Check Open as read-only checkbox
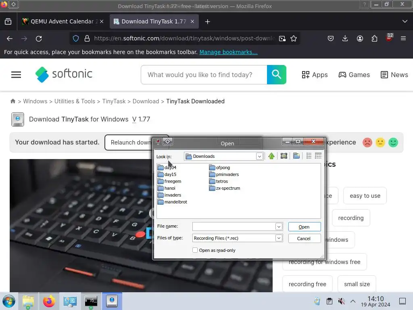 (195, 250)
